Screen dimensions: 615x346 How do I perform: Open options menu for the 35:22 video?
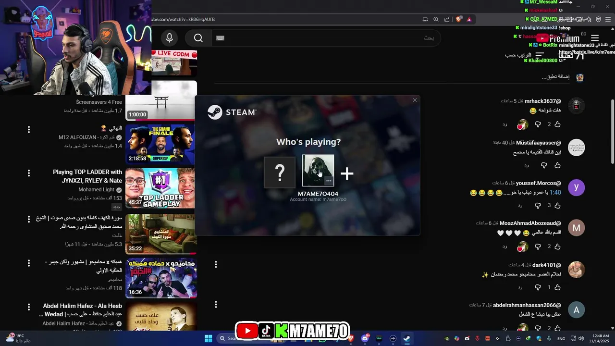[x=29, y=219]
